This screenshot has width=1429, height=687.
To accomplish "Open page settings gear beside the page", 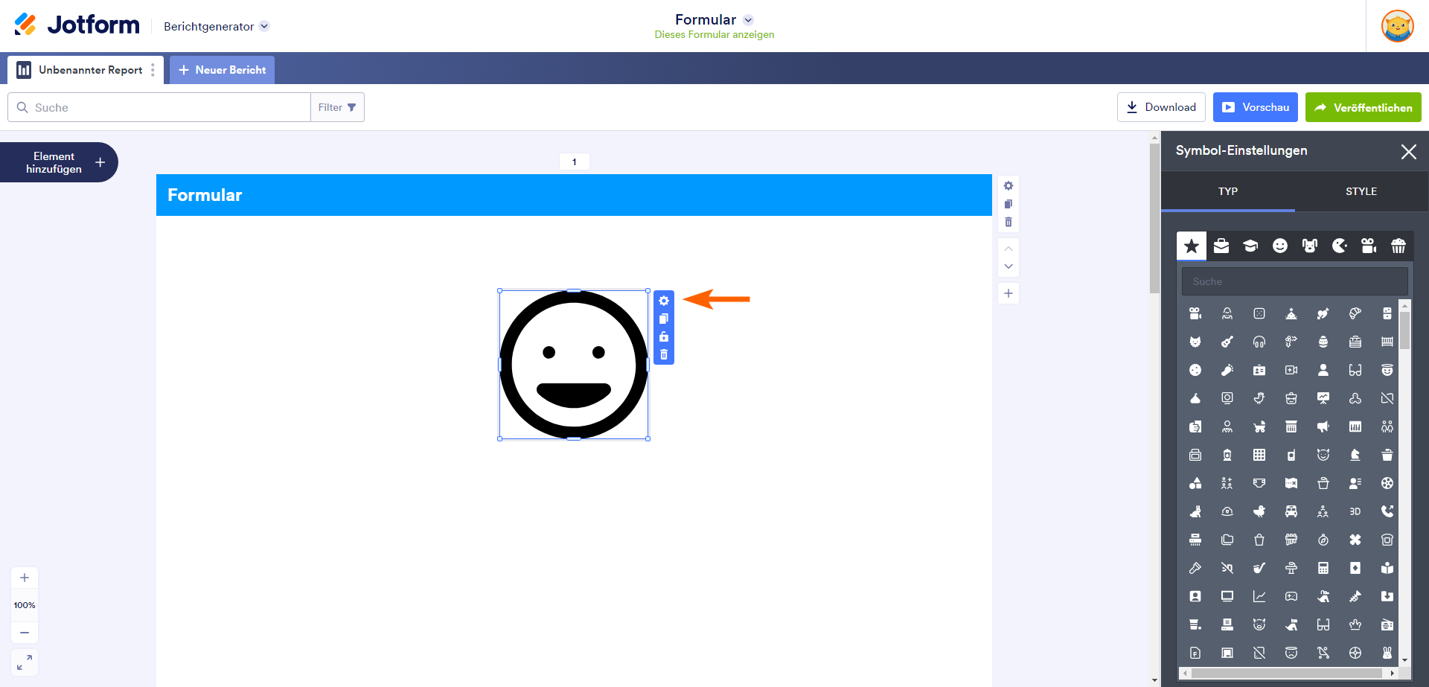I will (x=1008, y=185).
